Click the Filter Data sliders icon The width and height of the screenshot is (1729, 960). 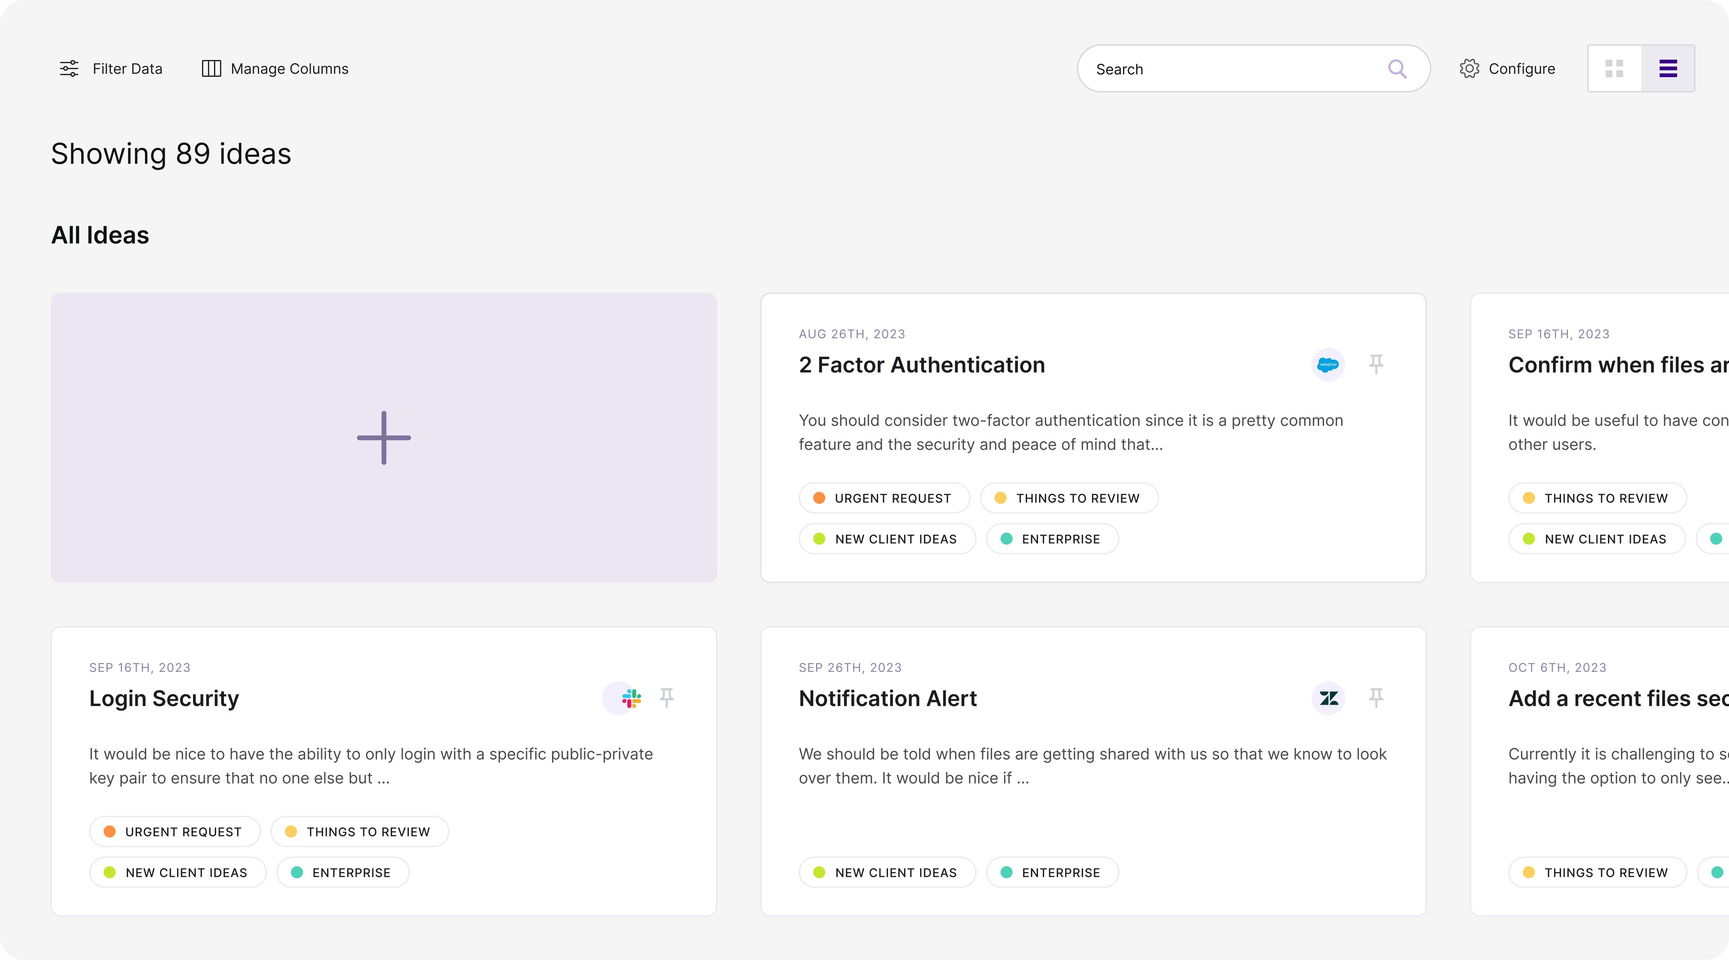point(69,68)
